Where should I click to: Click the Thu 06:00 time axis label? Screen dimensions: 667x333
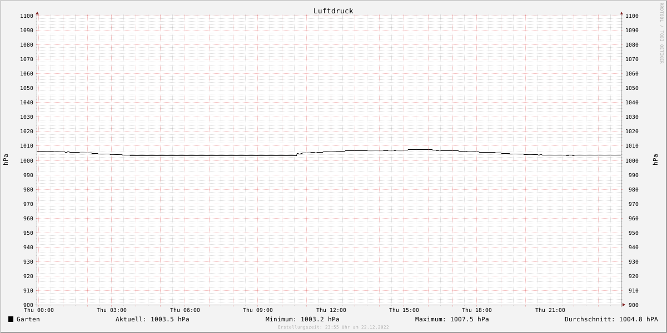[x=185, y=310]
